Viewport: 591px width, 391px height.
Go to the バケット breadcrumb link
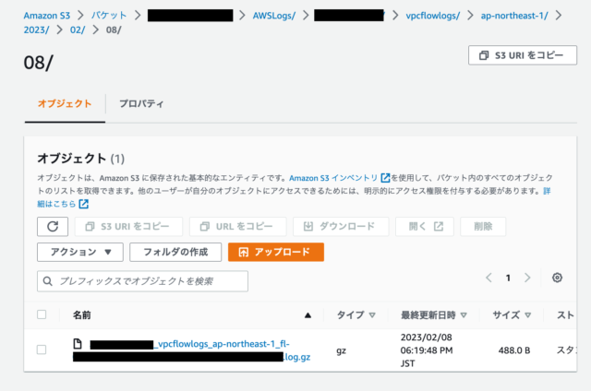(x=109, y=16)
